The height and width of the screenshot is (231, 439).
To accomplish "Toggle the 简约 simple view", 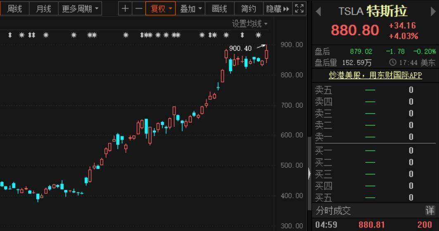I will pyautogui.click(x=249, y=9).
